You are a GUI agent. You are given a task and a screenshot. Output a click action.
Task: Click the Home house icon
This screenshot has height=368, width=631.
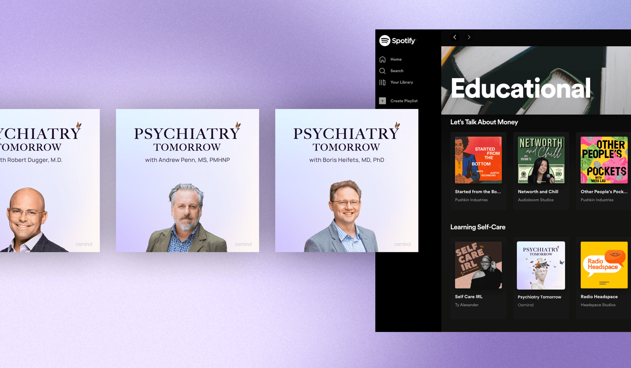(382, 59)
